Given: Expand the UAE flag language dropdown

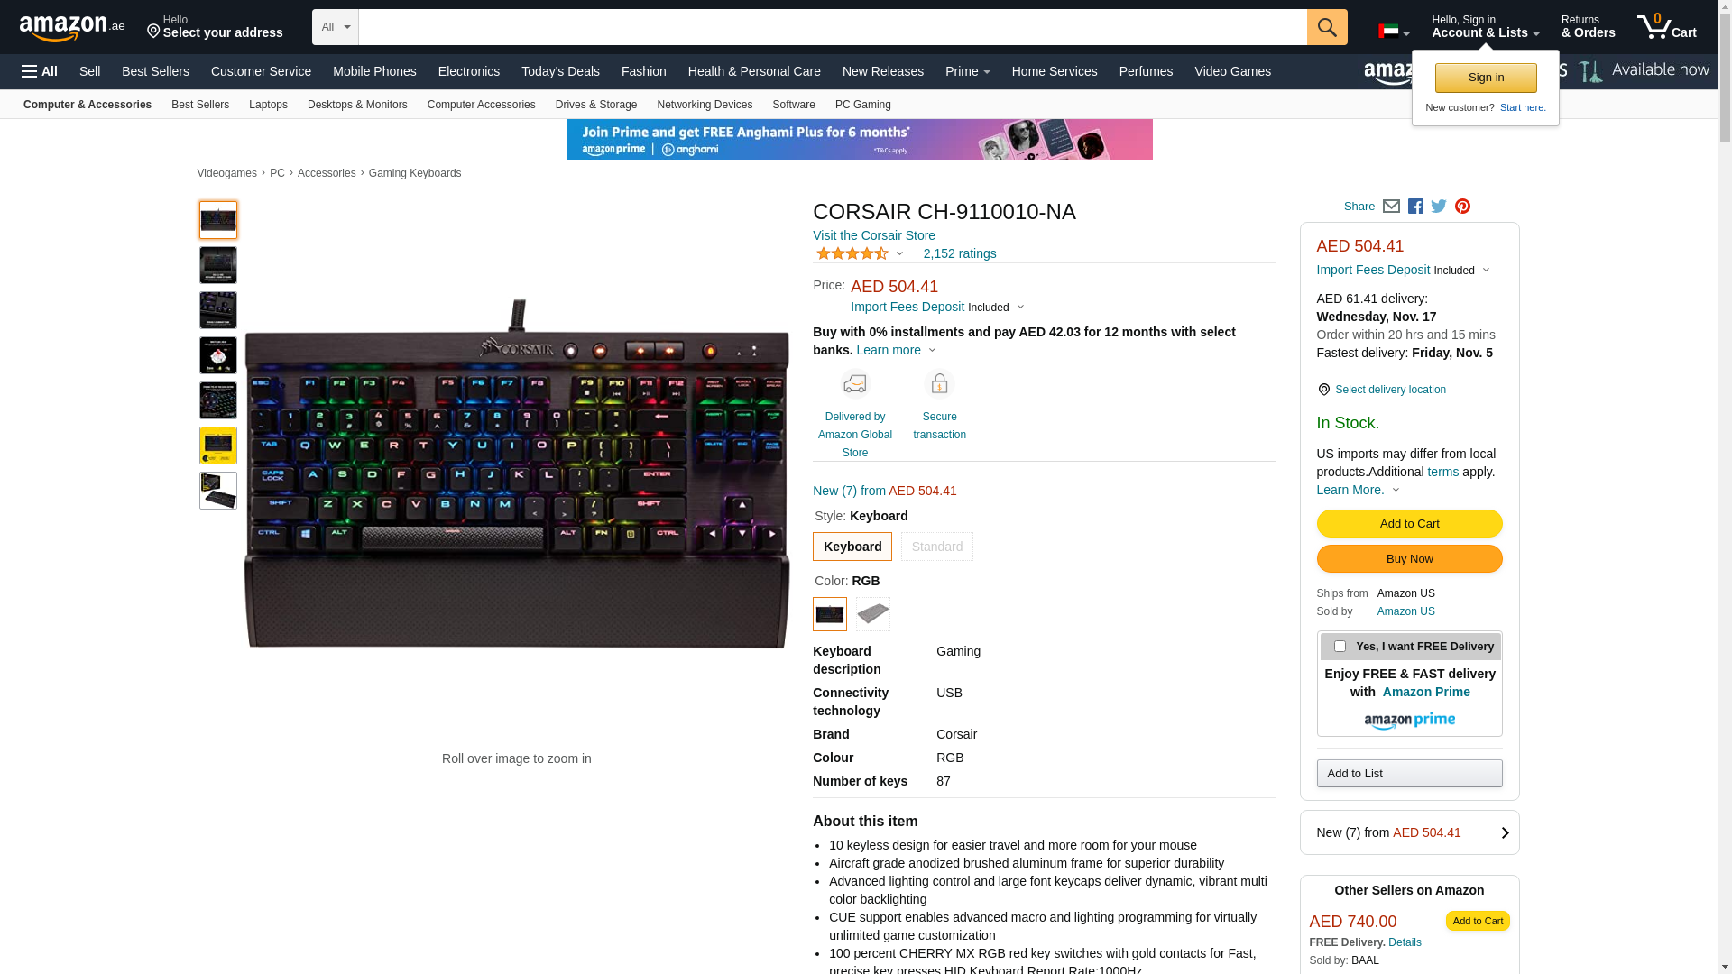Looking at the screenshot, I should (x=1394, y=32).
